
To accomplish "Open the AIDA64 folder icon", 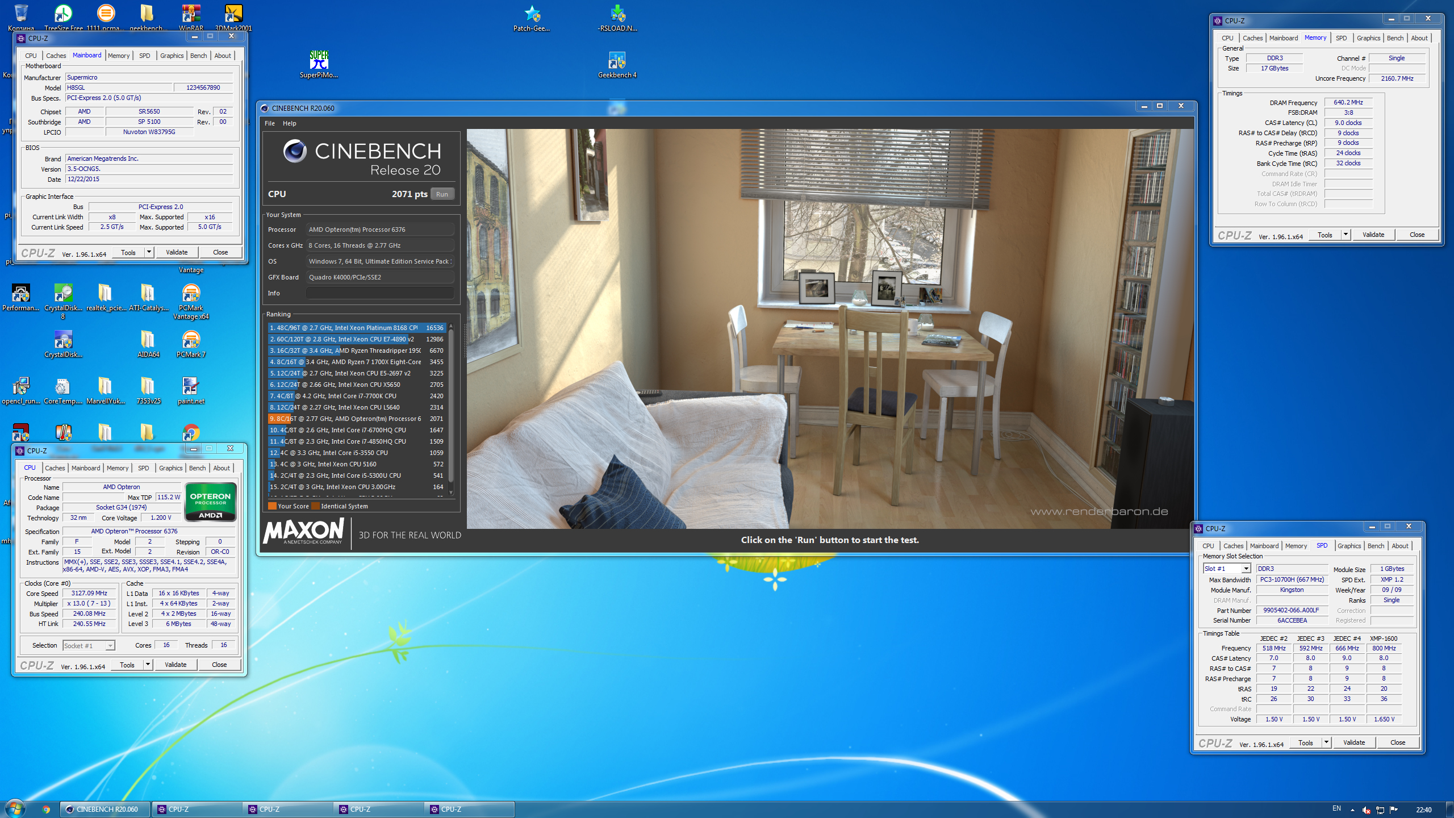I will point(148,344).
